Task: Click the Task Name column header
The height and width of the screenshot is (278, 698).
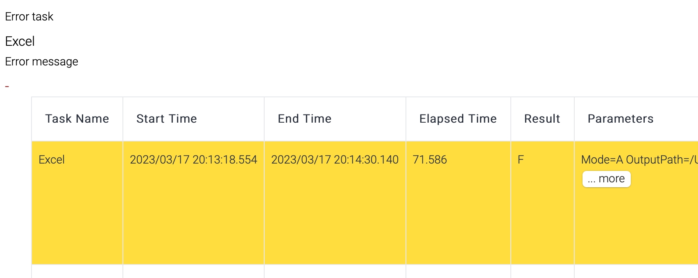Action: pos(77,119)
